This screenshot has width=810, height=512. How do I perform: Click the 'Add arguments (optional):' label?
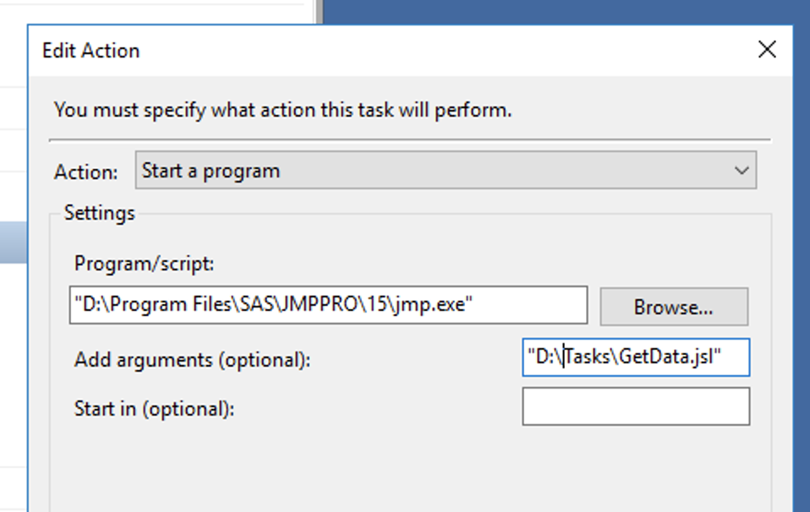pyautogui.click(x=193, y=360)
